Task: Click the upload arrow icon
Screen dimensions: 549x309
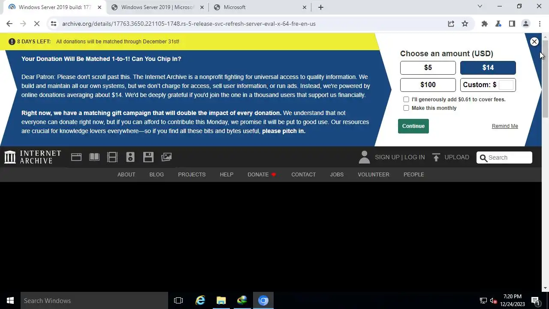Action: [436, 157]
